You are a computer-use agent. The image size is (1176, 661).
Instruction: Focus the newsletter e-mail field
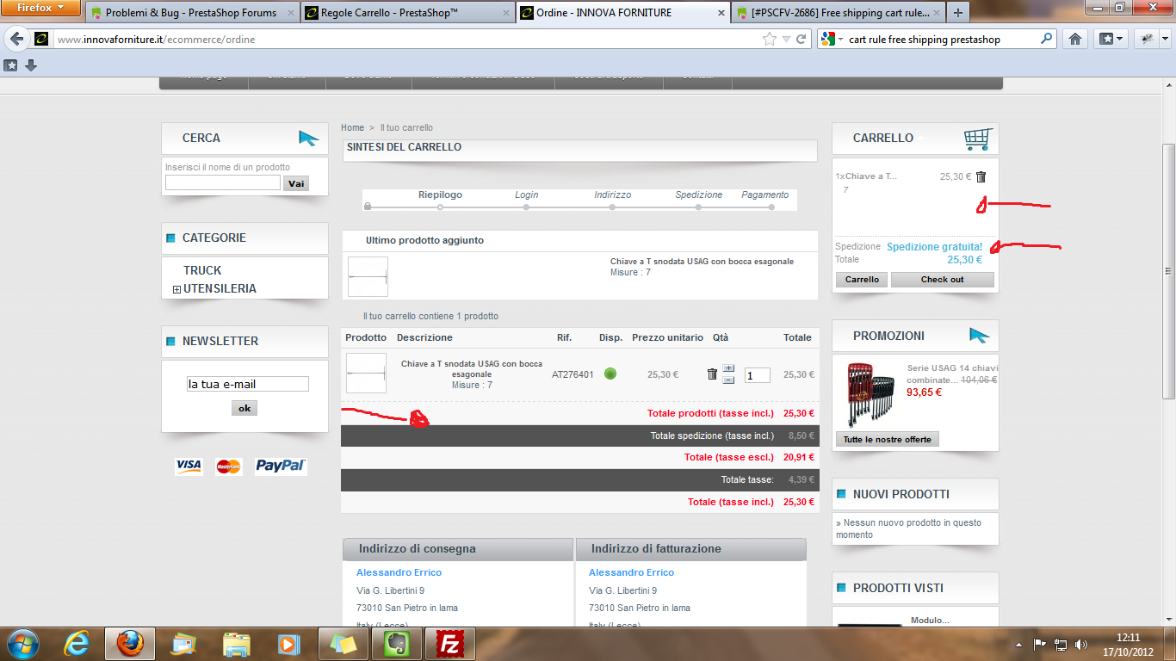click(248, 384)
